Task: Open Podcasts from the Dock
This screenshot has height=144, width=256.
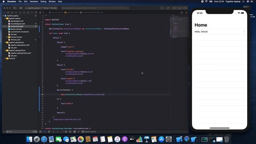Action: point(125,139)
